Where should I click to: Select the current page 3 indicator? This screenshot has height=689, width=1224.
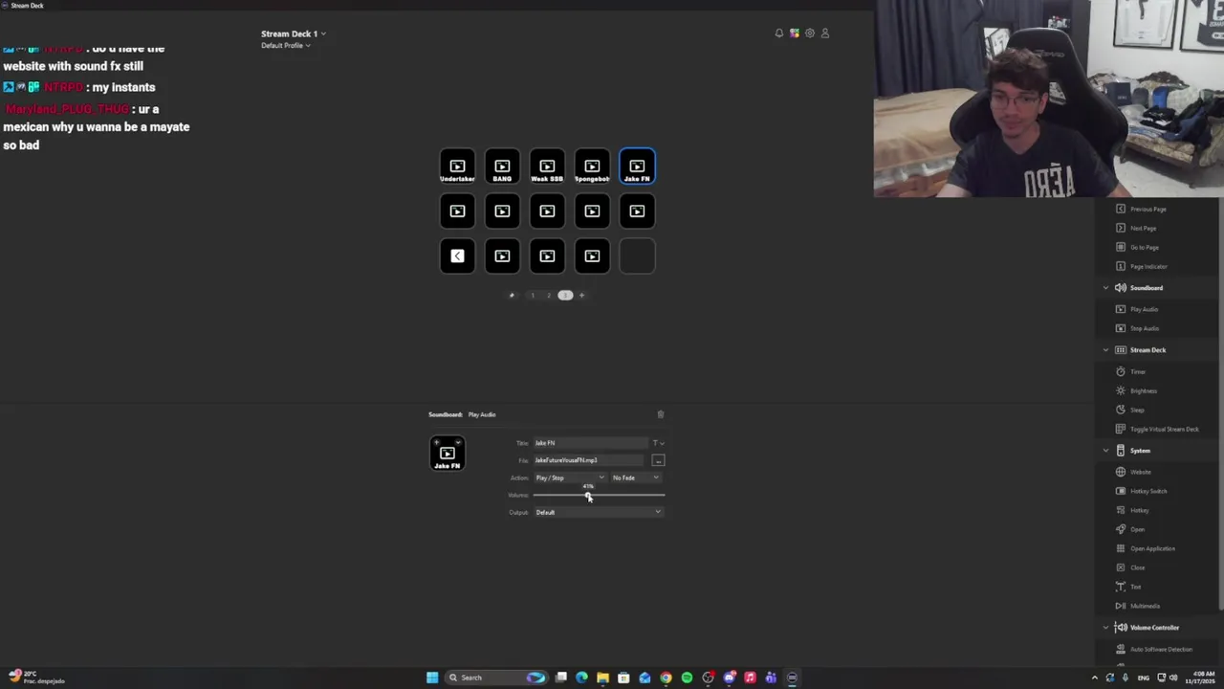pos(565,296)
